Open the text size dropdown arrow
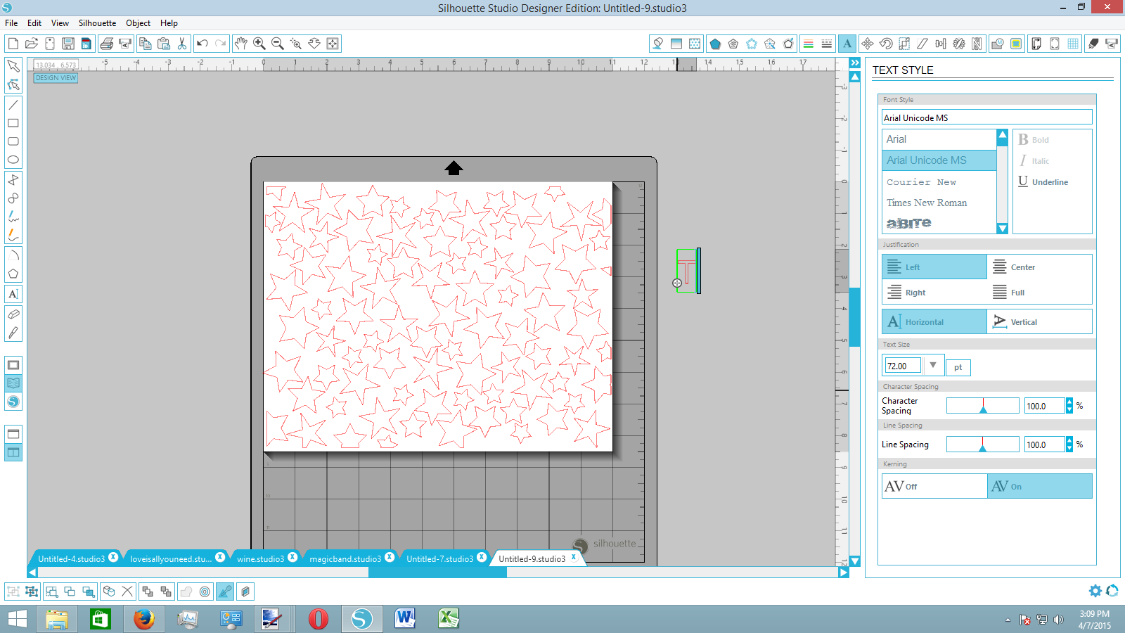 pos(933,365)
